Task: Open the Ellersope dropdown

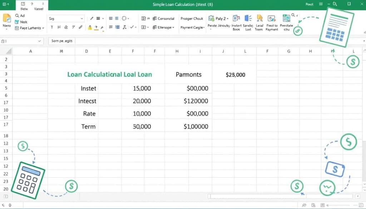Action: pos(164,27)
